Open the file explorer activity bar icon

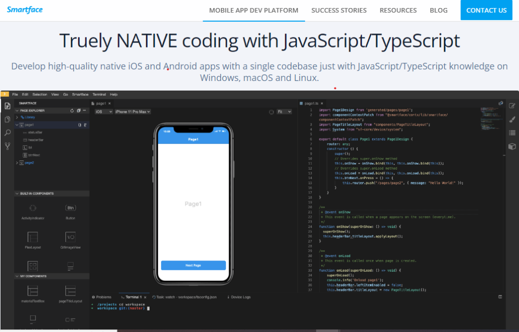7,119
